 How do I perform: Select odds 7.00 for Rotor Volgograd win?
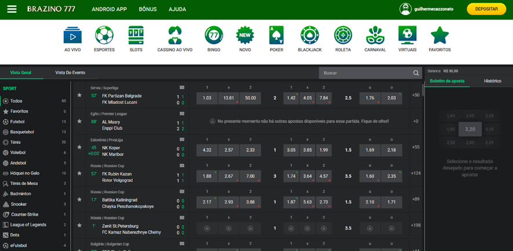tap(250, 176)
